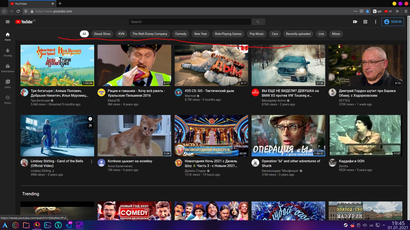This screenshot has height=230, width=410.
Task: Select the All filter chip
Action: 84,34
